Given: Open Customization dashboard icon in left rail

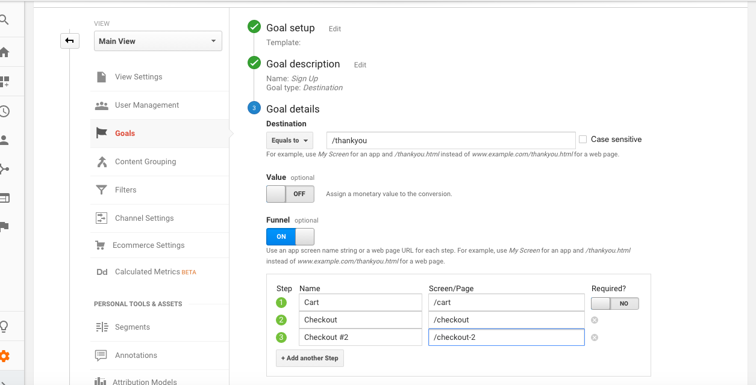Looking at the screenshot, I should [x=4, y=81].
